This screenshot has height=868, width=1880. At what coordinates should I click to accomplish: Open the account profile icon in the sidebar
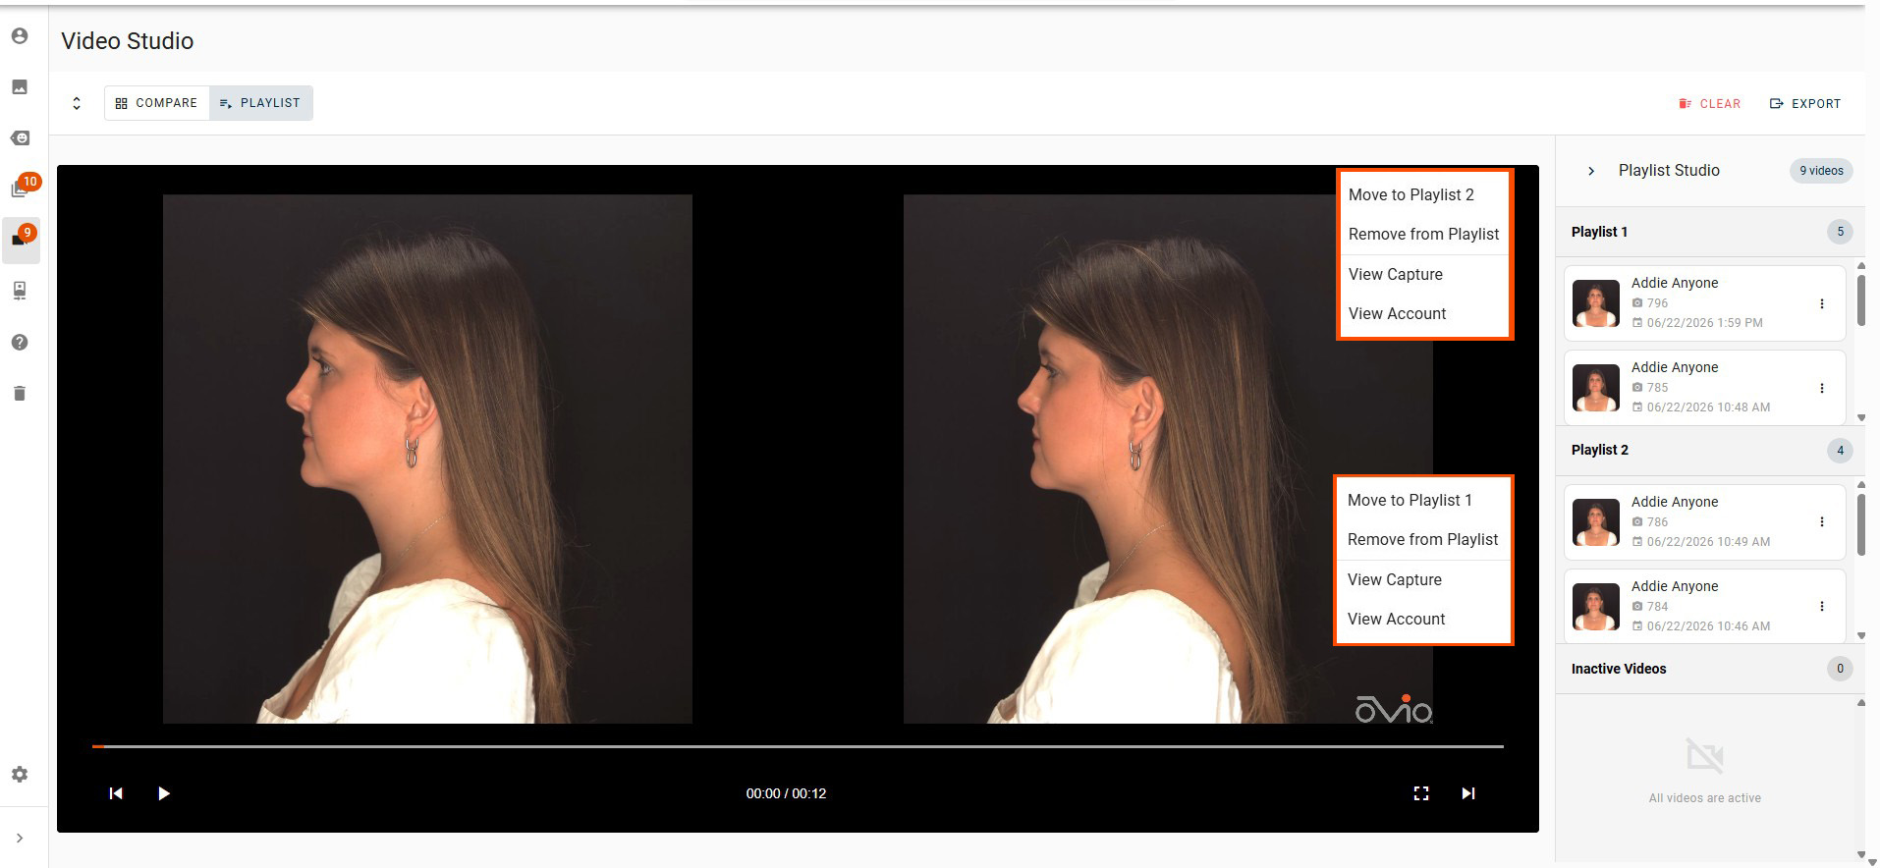tap(20, 36)
